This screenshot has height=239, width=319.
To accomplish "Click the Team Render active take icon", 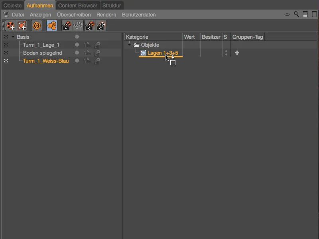I will coord(90,25).
